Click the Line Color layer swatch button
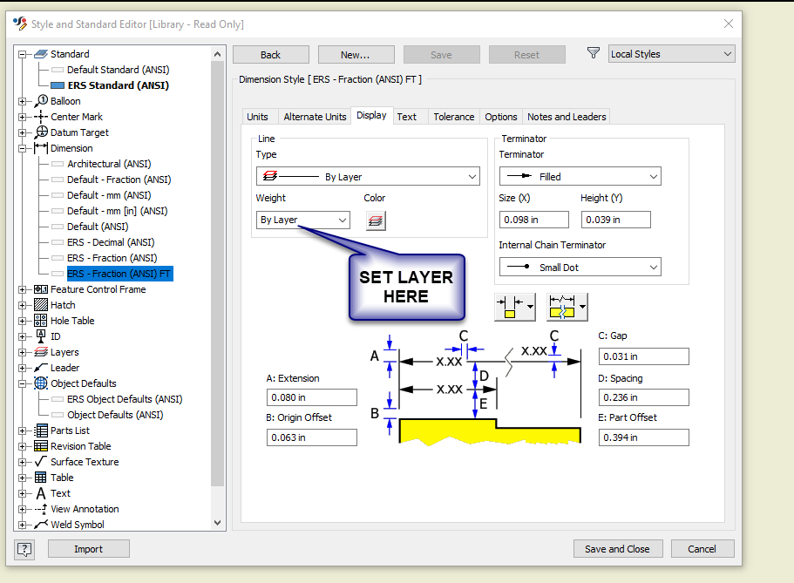Viewport: 794px width, 583px height. [x=376, y=220]
